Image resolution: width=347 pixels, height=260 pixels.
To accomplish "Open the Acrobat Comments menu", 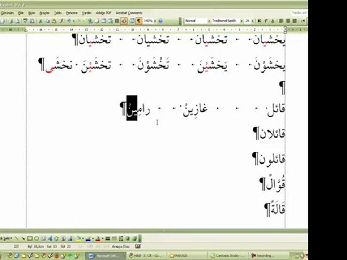I will click(129, 13).
